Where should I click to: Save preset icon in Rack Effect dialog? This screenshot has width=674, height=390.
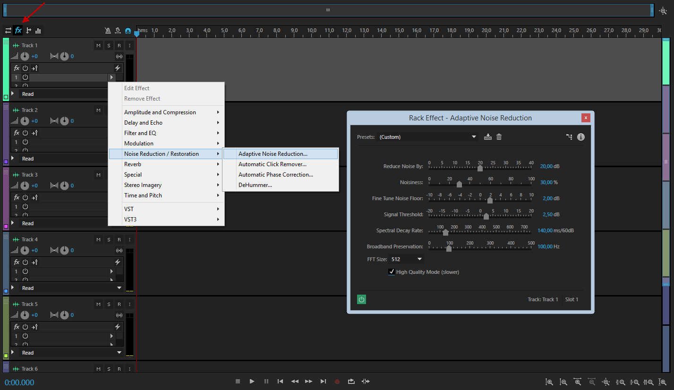pos(488,137)
